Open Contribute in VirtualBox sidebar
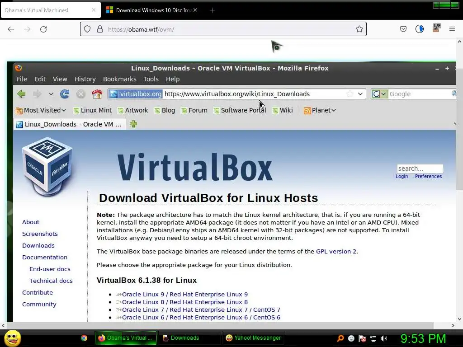This screenshot has height=347, width=463. (x=38, y=293)
